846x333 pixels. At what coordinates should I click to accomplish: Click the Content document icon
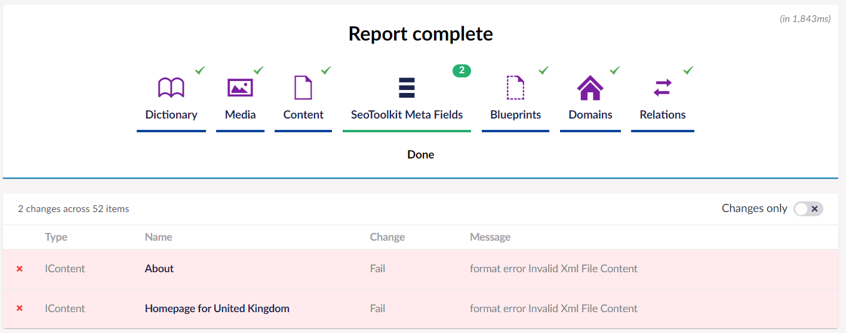click(x=303, y=88)
